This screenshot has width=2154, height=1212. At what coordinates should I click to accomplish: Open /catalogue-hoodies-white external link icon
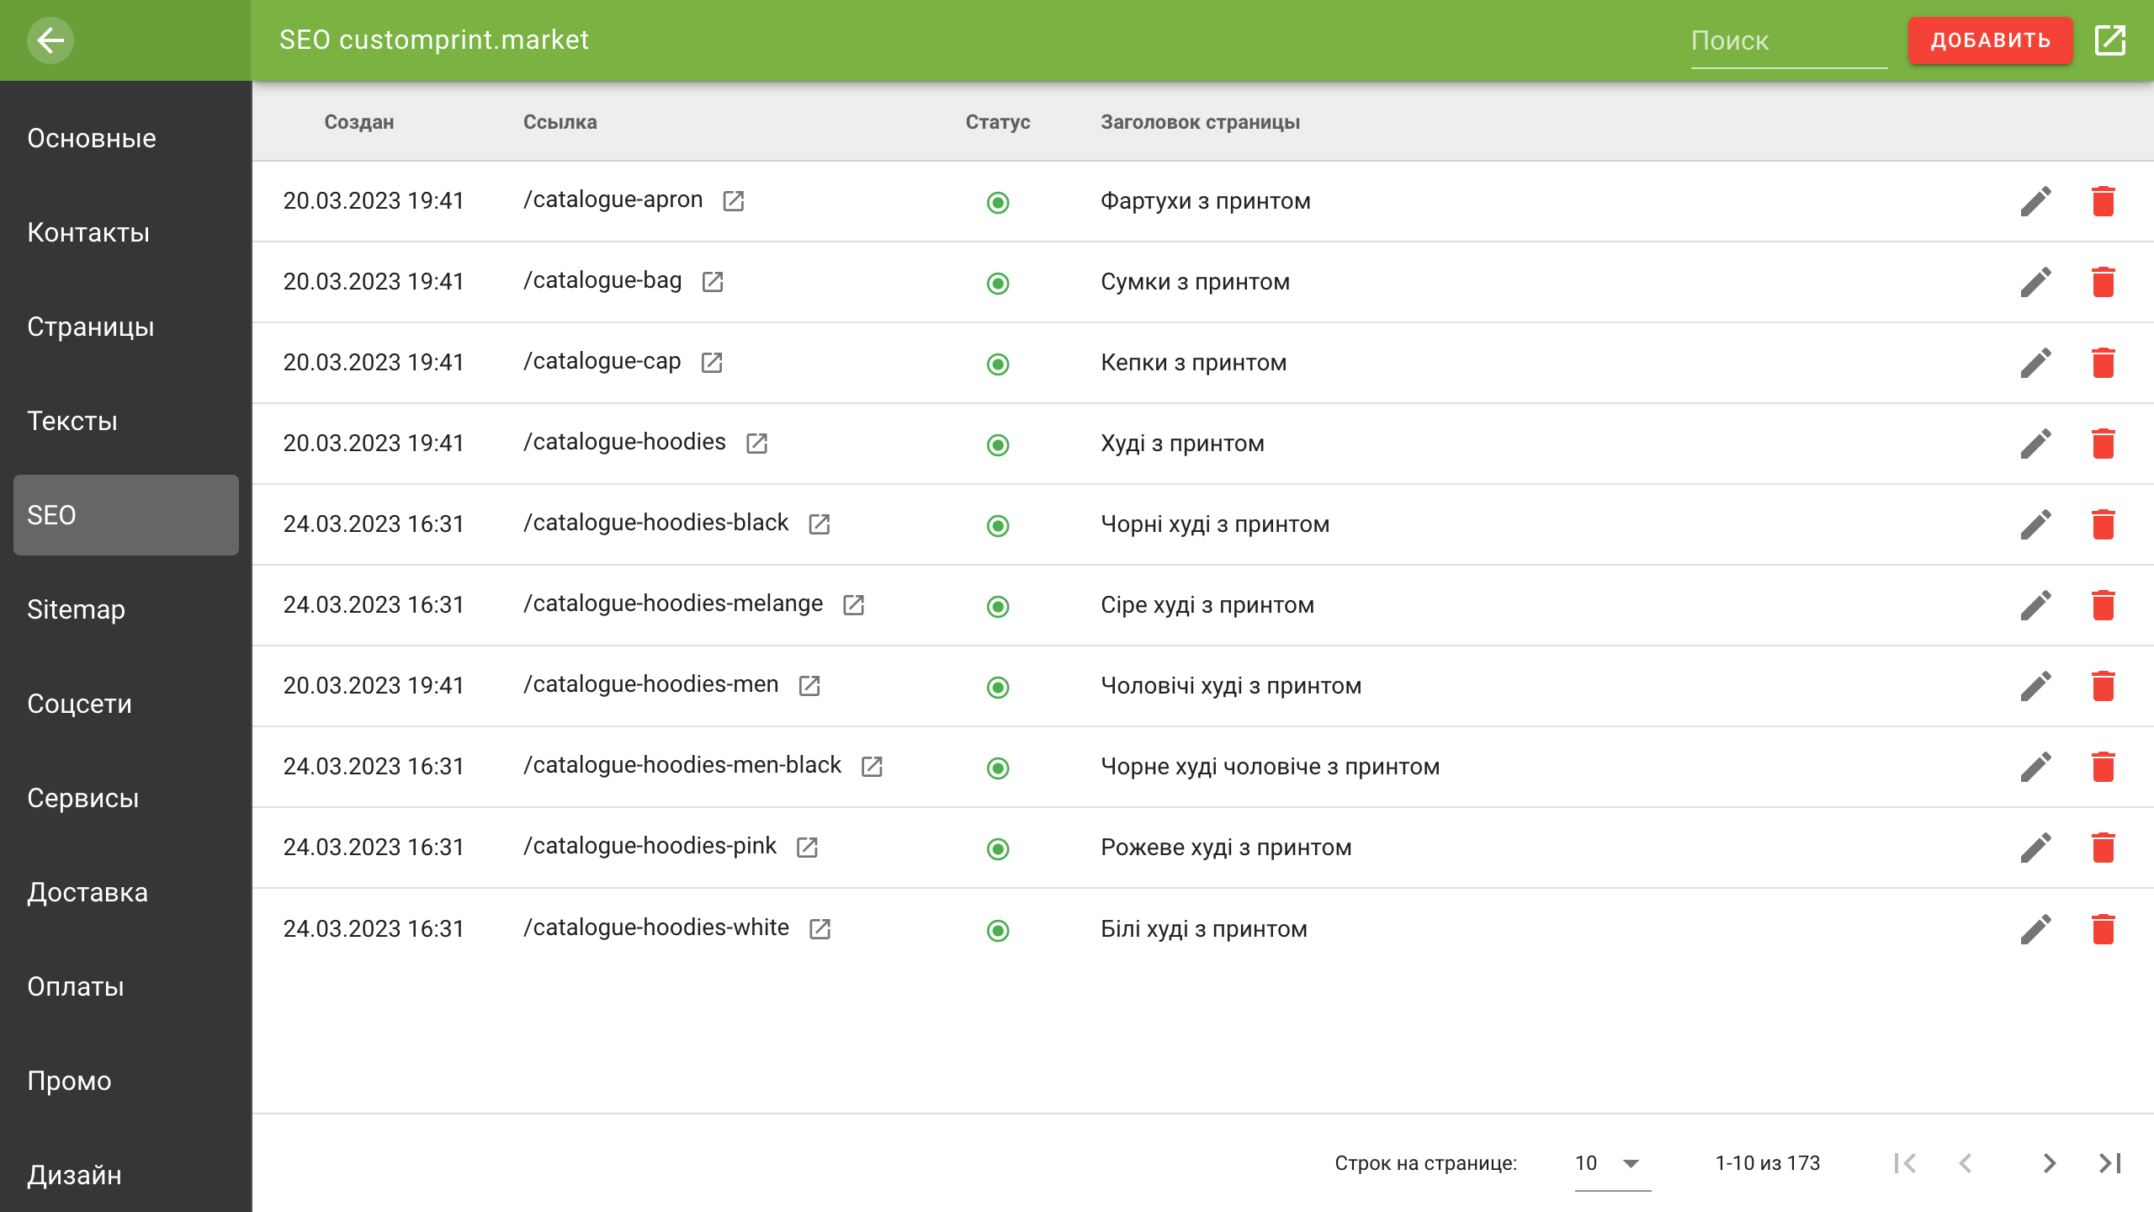click(x=820, y=928)
